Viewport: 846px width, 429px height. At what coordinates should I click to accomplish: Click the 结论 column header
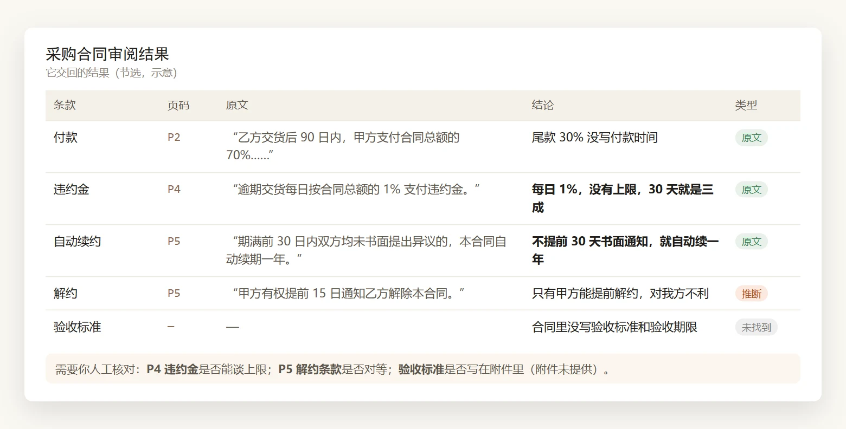click(x=543, y=105)
